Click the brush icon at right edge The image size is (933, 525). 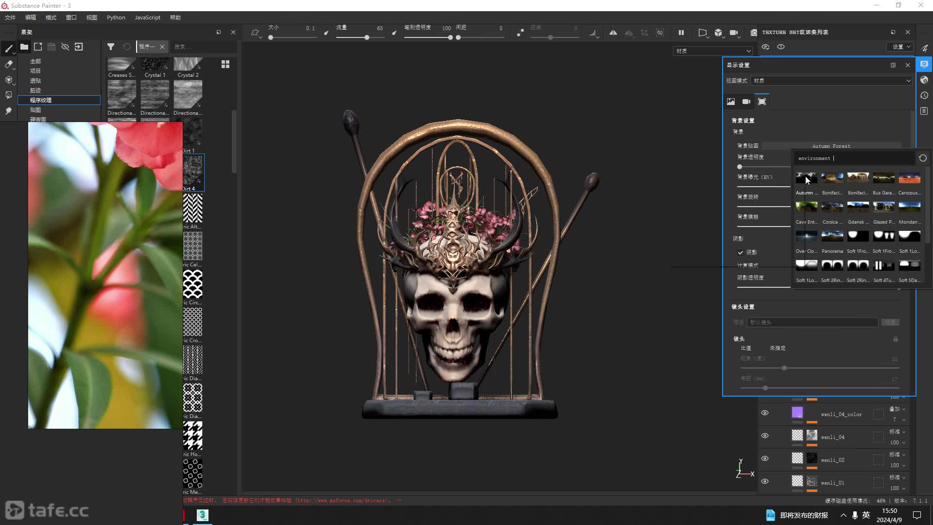924,48
